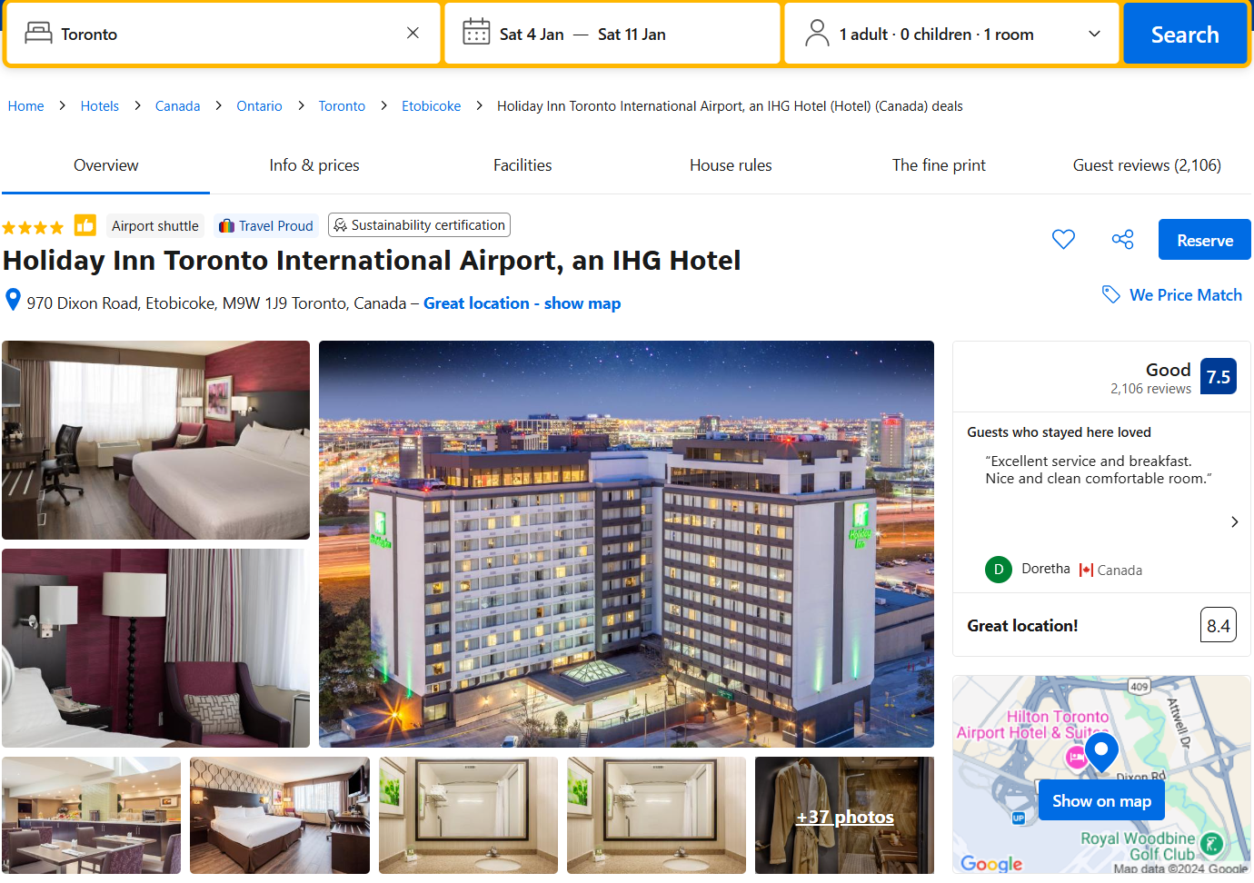Screen dimensions: 1254x883
Task: Click the Hilton Toronto Airport map label
Action: 1033,724
